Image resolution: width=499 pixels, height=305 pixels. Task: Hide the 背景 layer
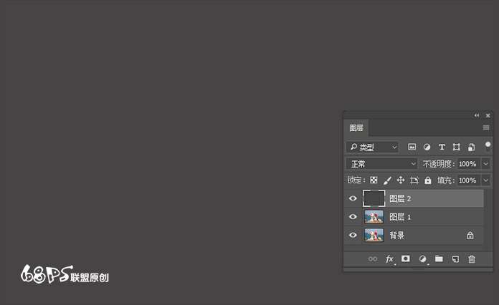353,236
